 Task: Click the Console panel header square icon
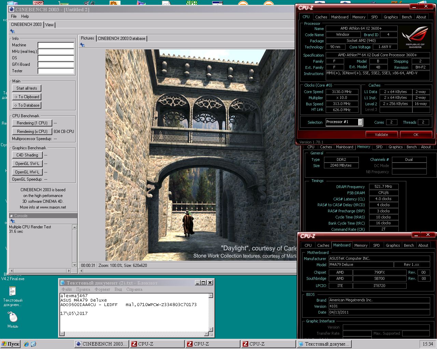pos(11,216)
